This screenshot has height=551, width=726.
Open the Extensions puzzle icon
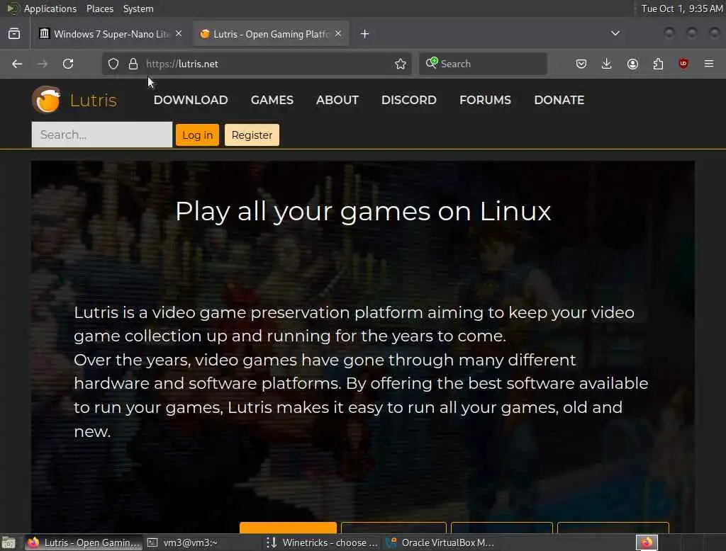[x=658, y=64]
